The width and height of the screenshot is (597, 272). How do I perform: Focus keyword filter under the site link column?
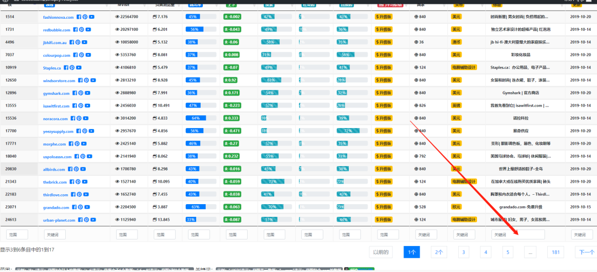coord(55,235)
